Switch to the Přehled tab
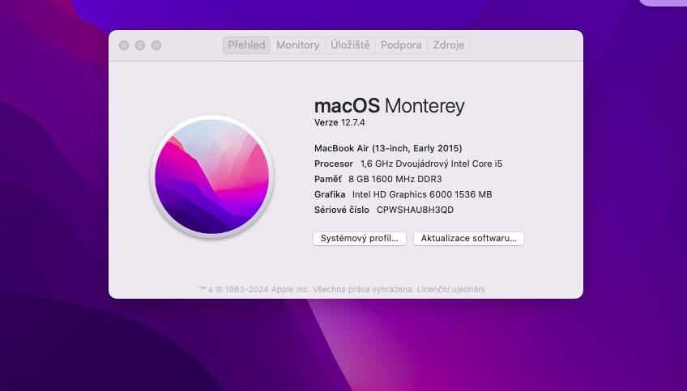The image size is (687, 391). tap(246, 45)
